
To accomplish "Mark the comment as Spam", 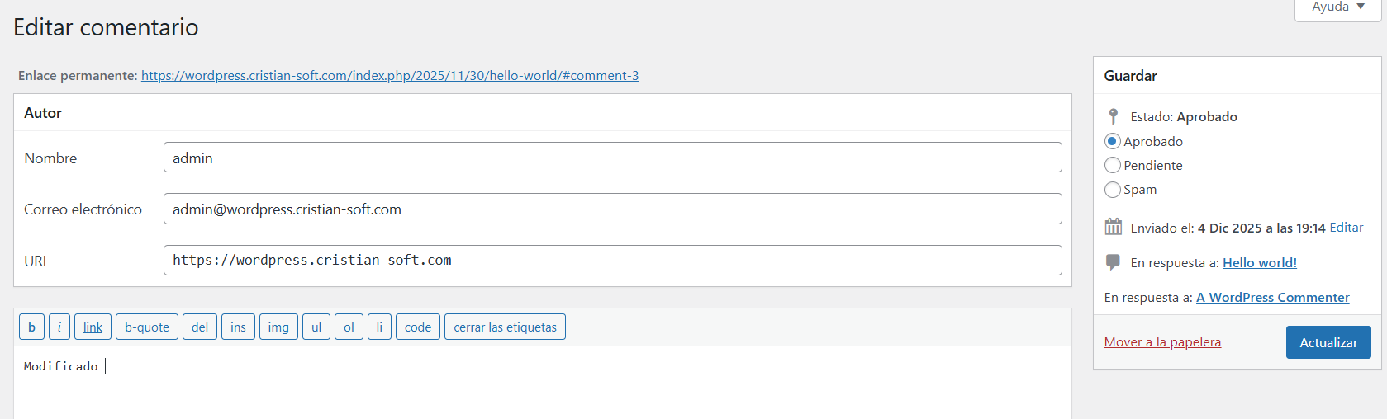I will point(1113,189).
